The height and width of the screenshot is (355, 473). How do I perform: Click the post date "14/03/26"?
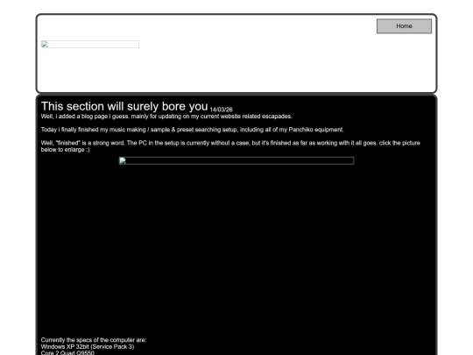(221, 110)
